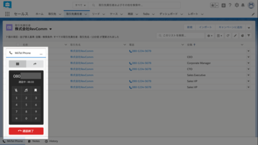This screenshot has height=145, width=258.
Task: Mute the microphone in MiiTel Phone
Action: [x=16, y=90]
